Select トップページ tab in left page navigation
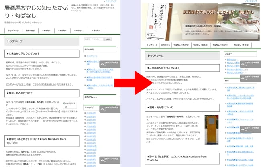The height and width of the screenshot is (167, 261). click(x=13, y=31)
